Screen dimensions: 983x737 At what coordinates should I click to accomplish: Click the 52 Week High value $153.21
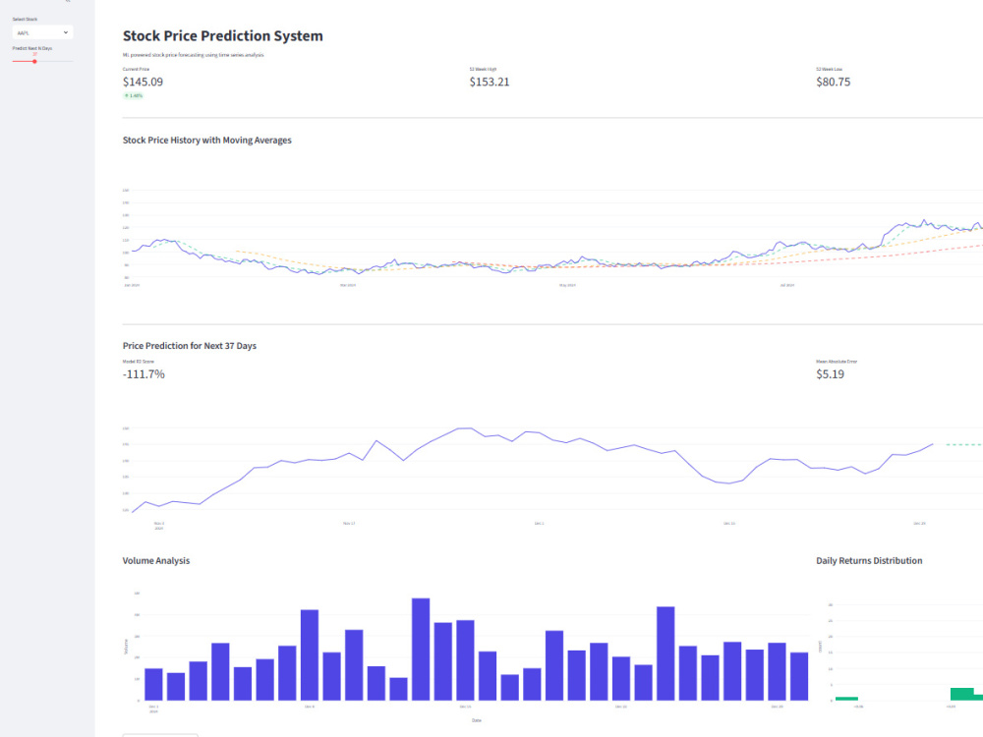(490, 83)
